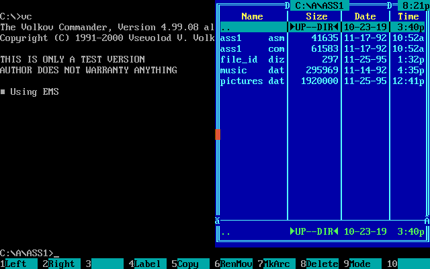
Task: Click the Size column header
Action: (316, 16)
